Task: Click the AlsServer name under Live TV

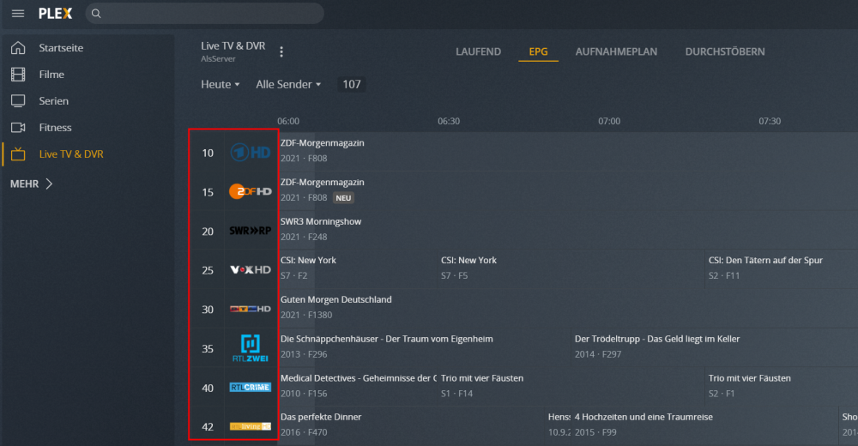Action: click(x=218, y=59)
